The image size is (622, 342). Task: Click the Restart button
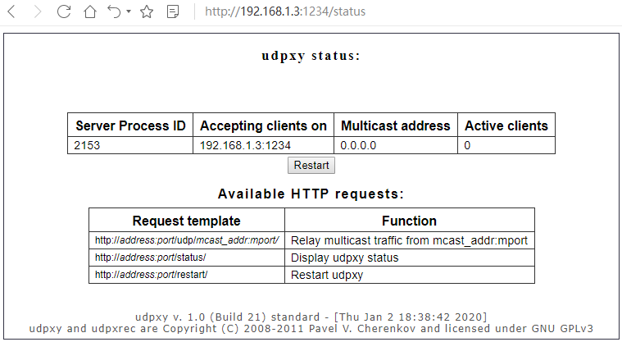point(311,165)
